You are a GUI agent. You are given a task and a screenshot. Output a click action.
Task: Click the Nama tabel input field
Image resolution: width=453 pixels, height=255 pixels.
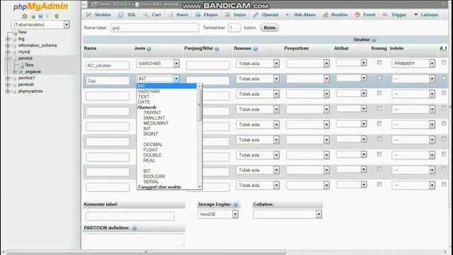154,28
